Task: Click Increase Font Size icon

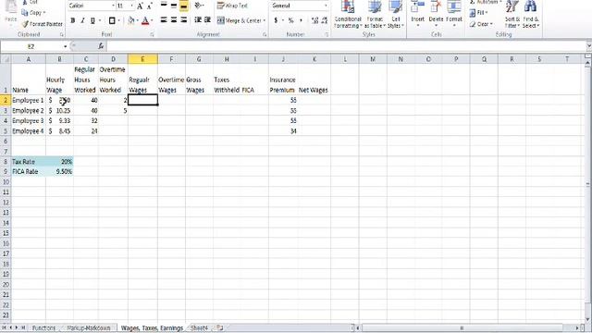Action: pos(140,6)
